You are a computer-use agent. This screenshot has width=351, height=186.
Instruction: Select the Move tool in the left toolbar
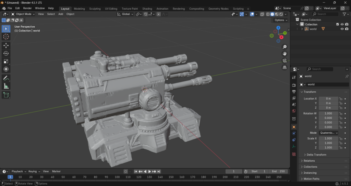pos(6,45)
